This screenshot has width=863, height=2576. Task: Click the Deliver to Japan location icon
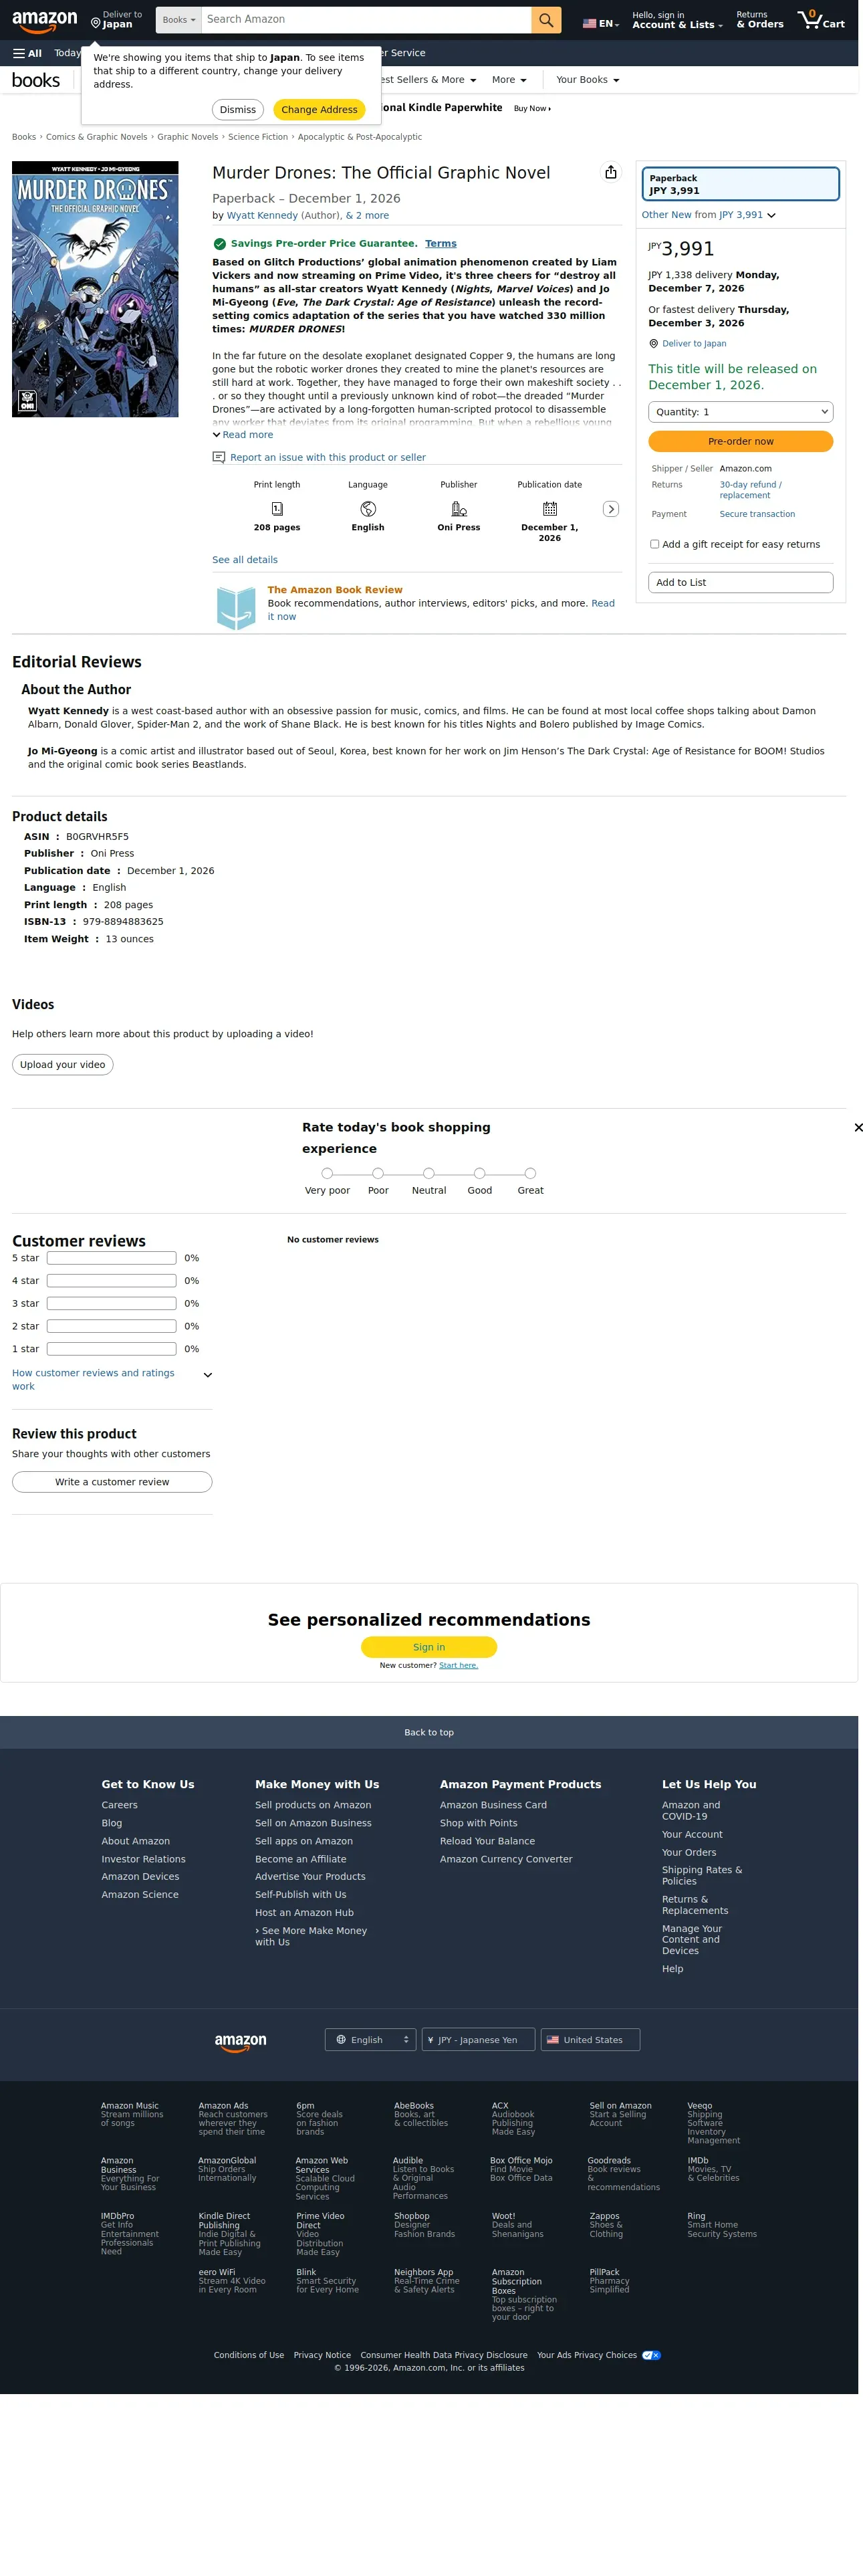tap(96, 23)
